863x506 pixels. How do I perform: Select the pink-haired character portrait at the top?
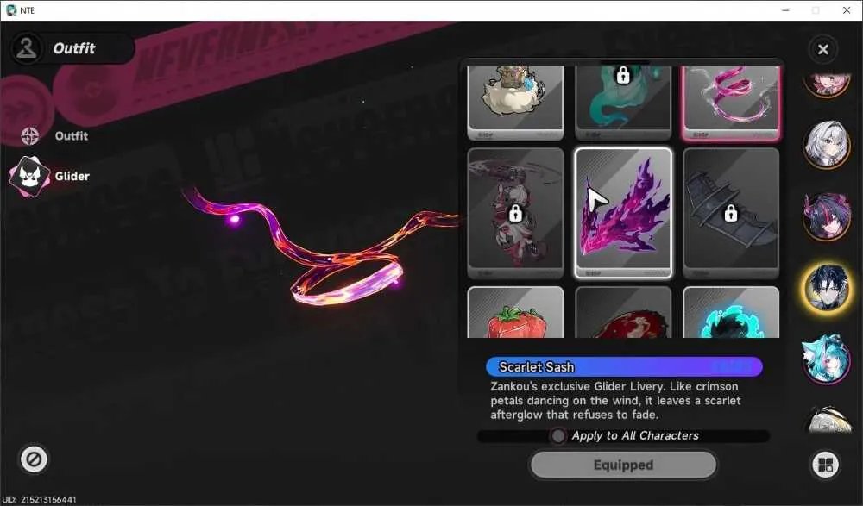click(x=826, y=85)
